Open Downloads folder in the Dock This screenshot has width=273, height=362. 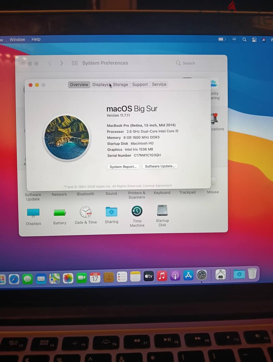[239, 274]
